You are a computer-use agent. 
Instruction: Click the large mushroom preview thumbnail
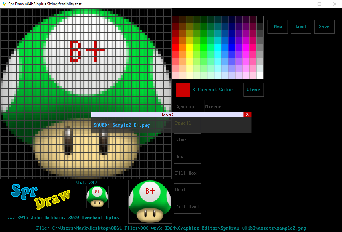(x=150, y=202)
